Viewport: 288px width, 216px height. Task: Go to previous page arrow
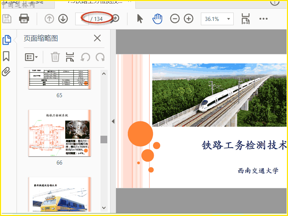point(49,19)
